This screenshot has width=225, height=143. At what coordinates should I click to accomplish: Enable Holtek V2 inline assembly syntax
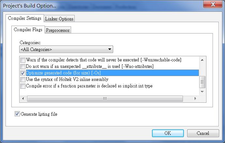(23, 80)
